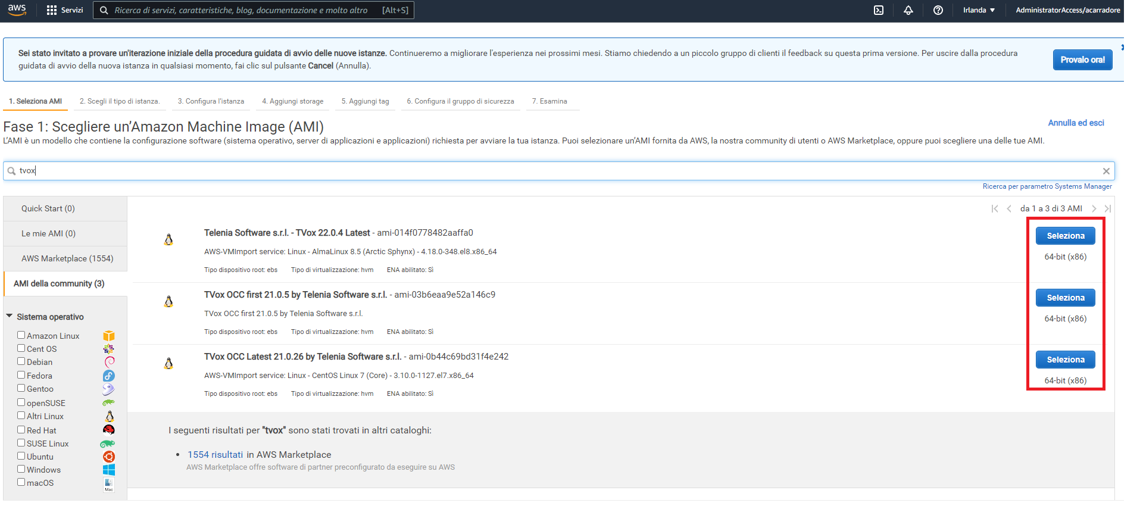1143x509 pixels.
Task: Click the Amazon Linux orange box icon
Action: (109, 336)
